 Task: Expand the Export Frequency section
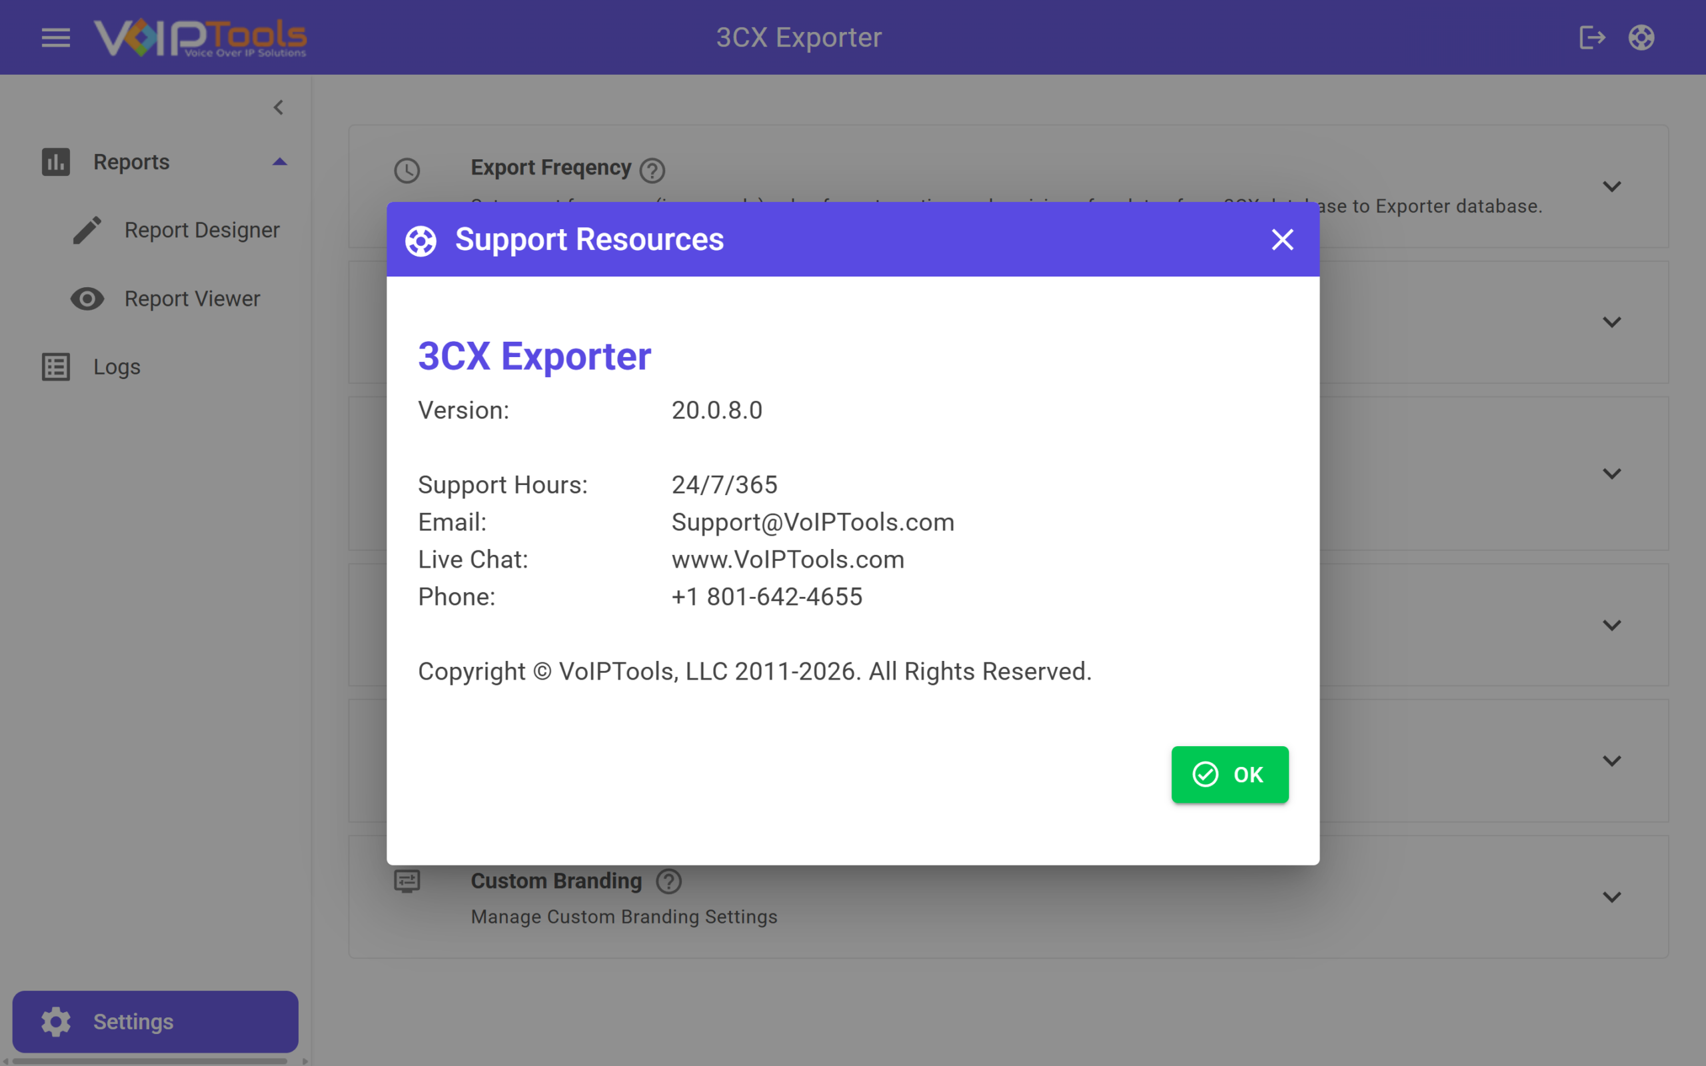coord(1611,186)
